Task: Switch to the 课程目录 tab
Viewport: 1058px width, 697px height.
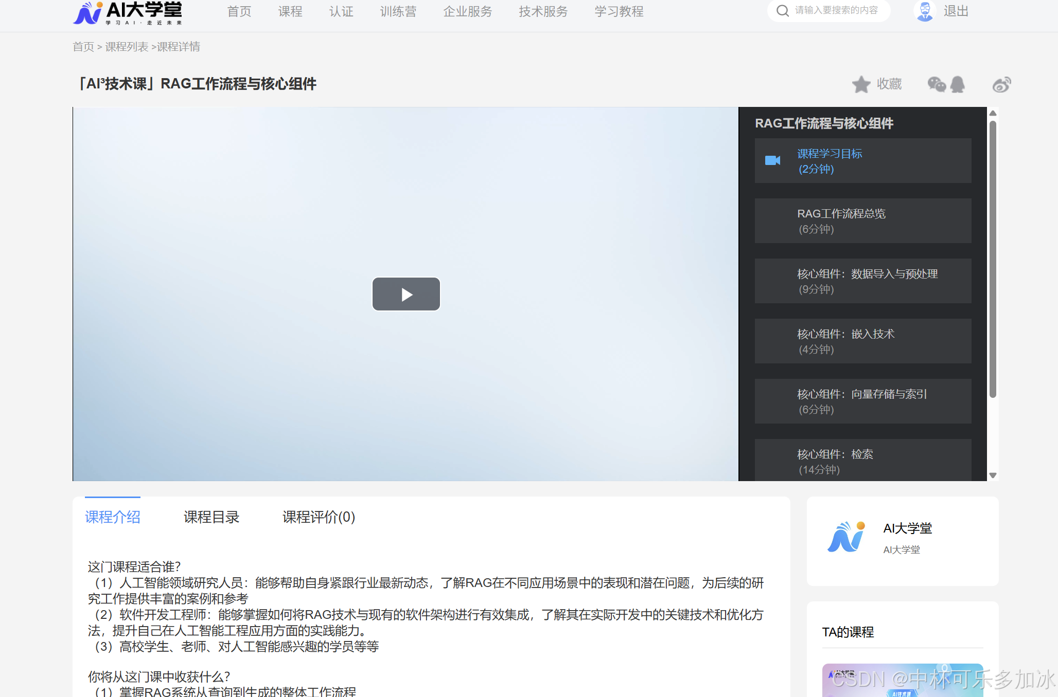Action: point(211,517)
